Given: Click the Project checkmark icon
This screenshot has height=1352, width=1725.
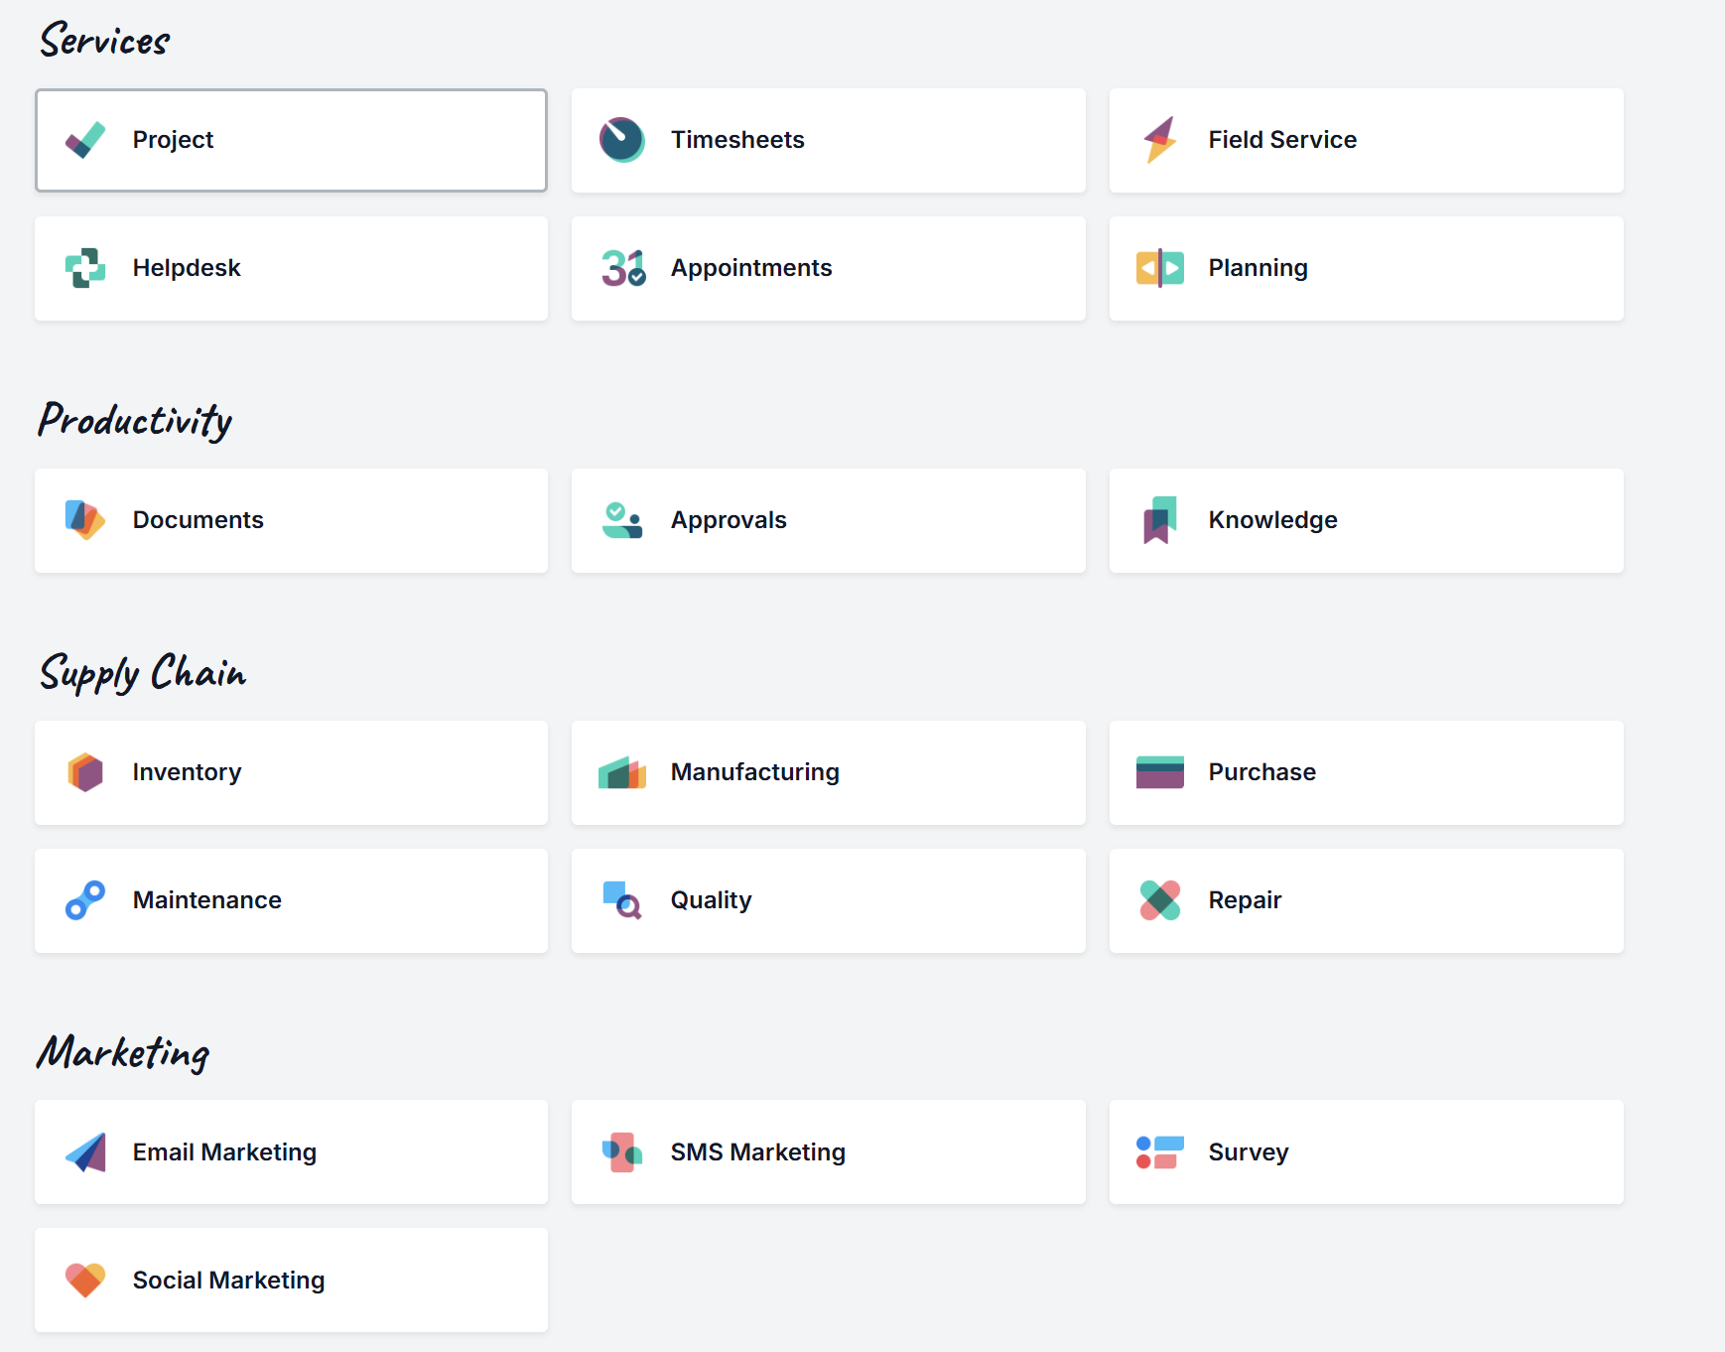Looking at the screenshot, I should pyautogui.click(x=85, y=140).
